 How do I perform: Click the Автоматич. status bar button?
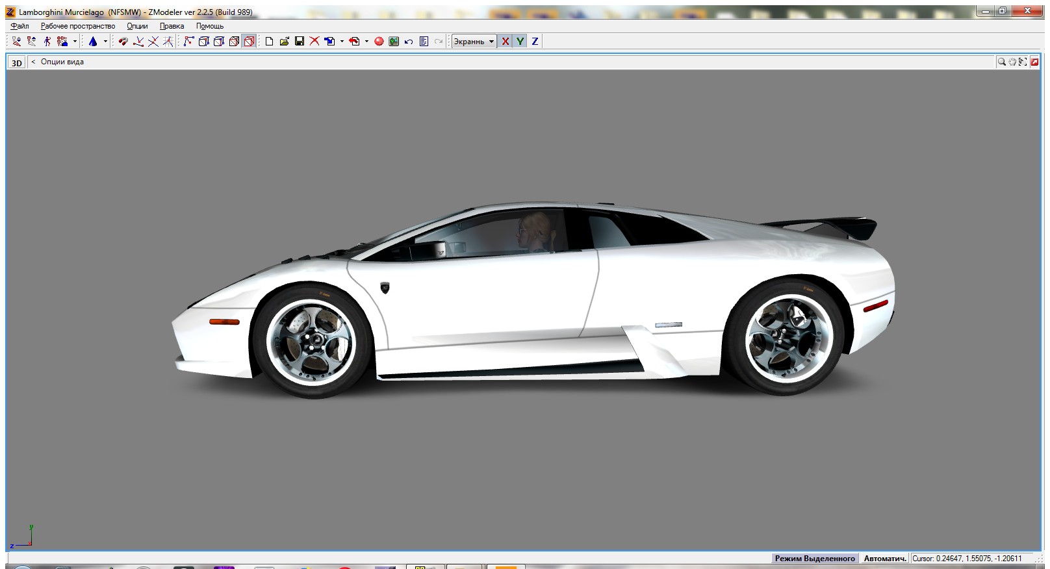[884, 559]
